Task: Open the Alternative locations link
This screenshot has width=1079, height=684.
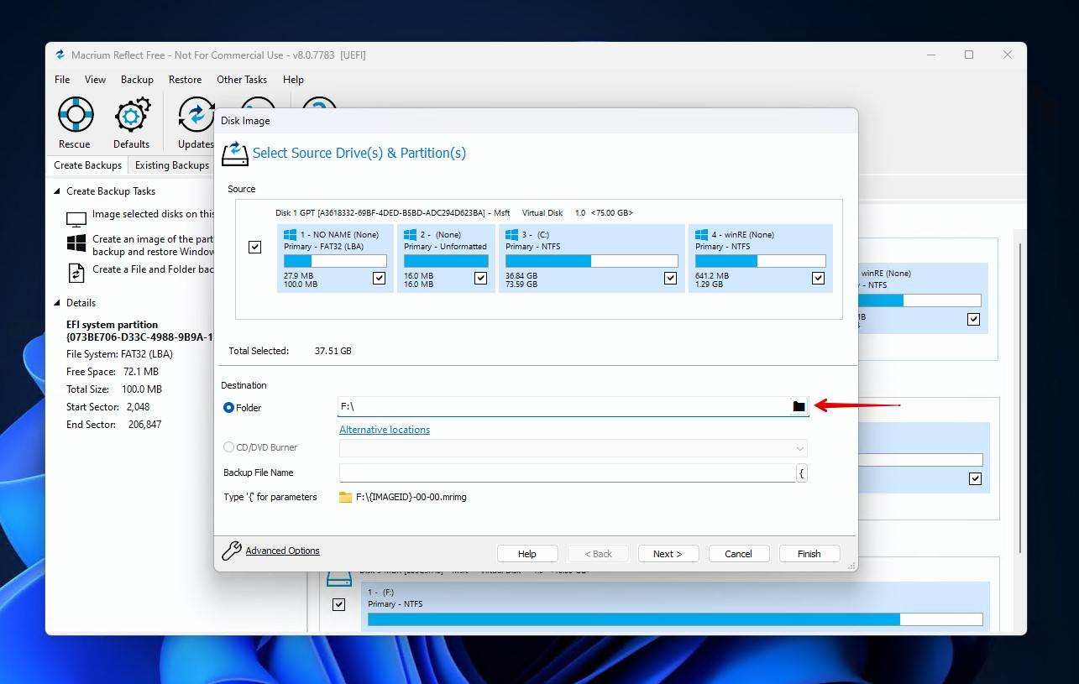Action: [385, 430]
